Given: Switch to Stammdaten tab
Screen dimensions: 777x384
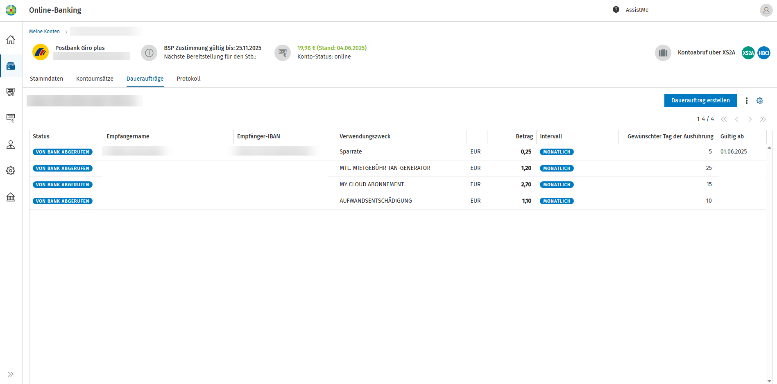Looking at the screenshot, I should click(x=46, y=79).
